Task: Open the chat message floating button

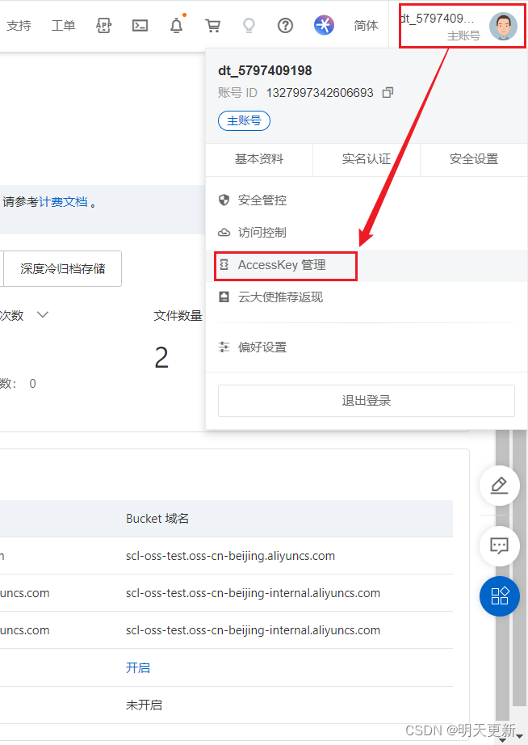Action: (500, 545)
